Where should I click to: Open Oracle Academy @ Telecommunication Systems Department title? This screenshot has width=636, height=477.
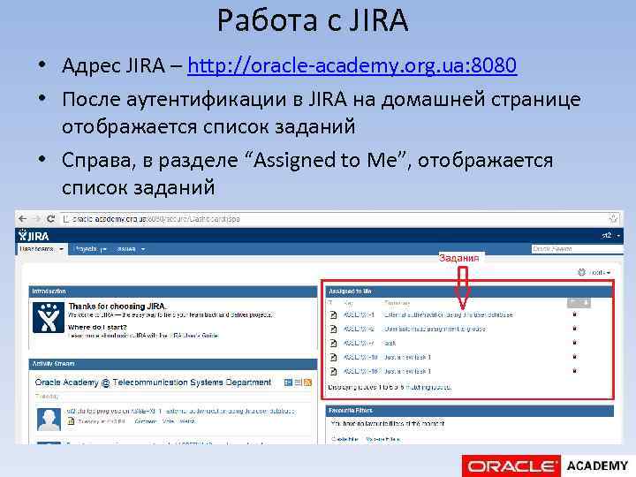153,382
